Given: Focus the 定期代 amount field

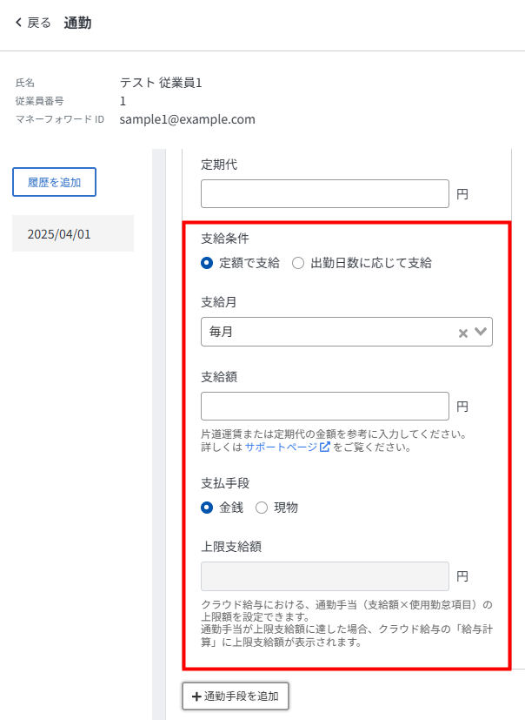Looking at the screenshot, I should [x=324, y=193].
